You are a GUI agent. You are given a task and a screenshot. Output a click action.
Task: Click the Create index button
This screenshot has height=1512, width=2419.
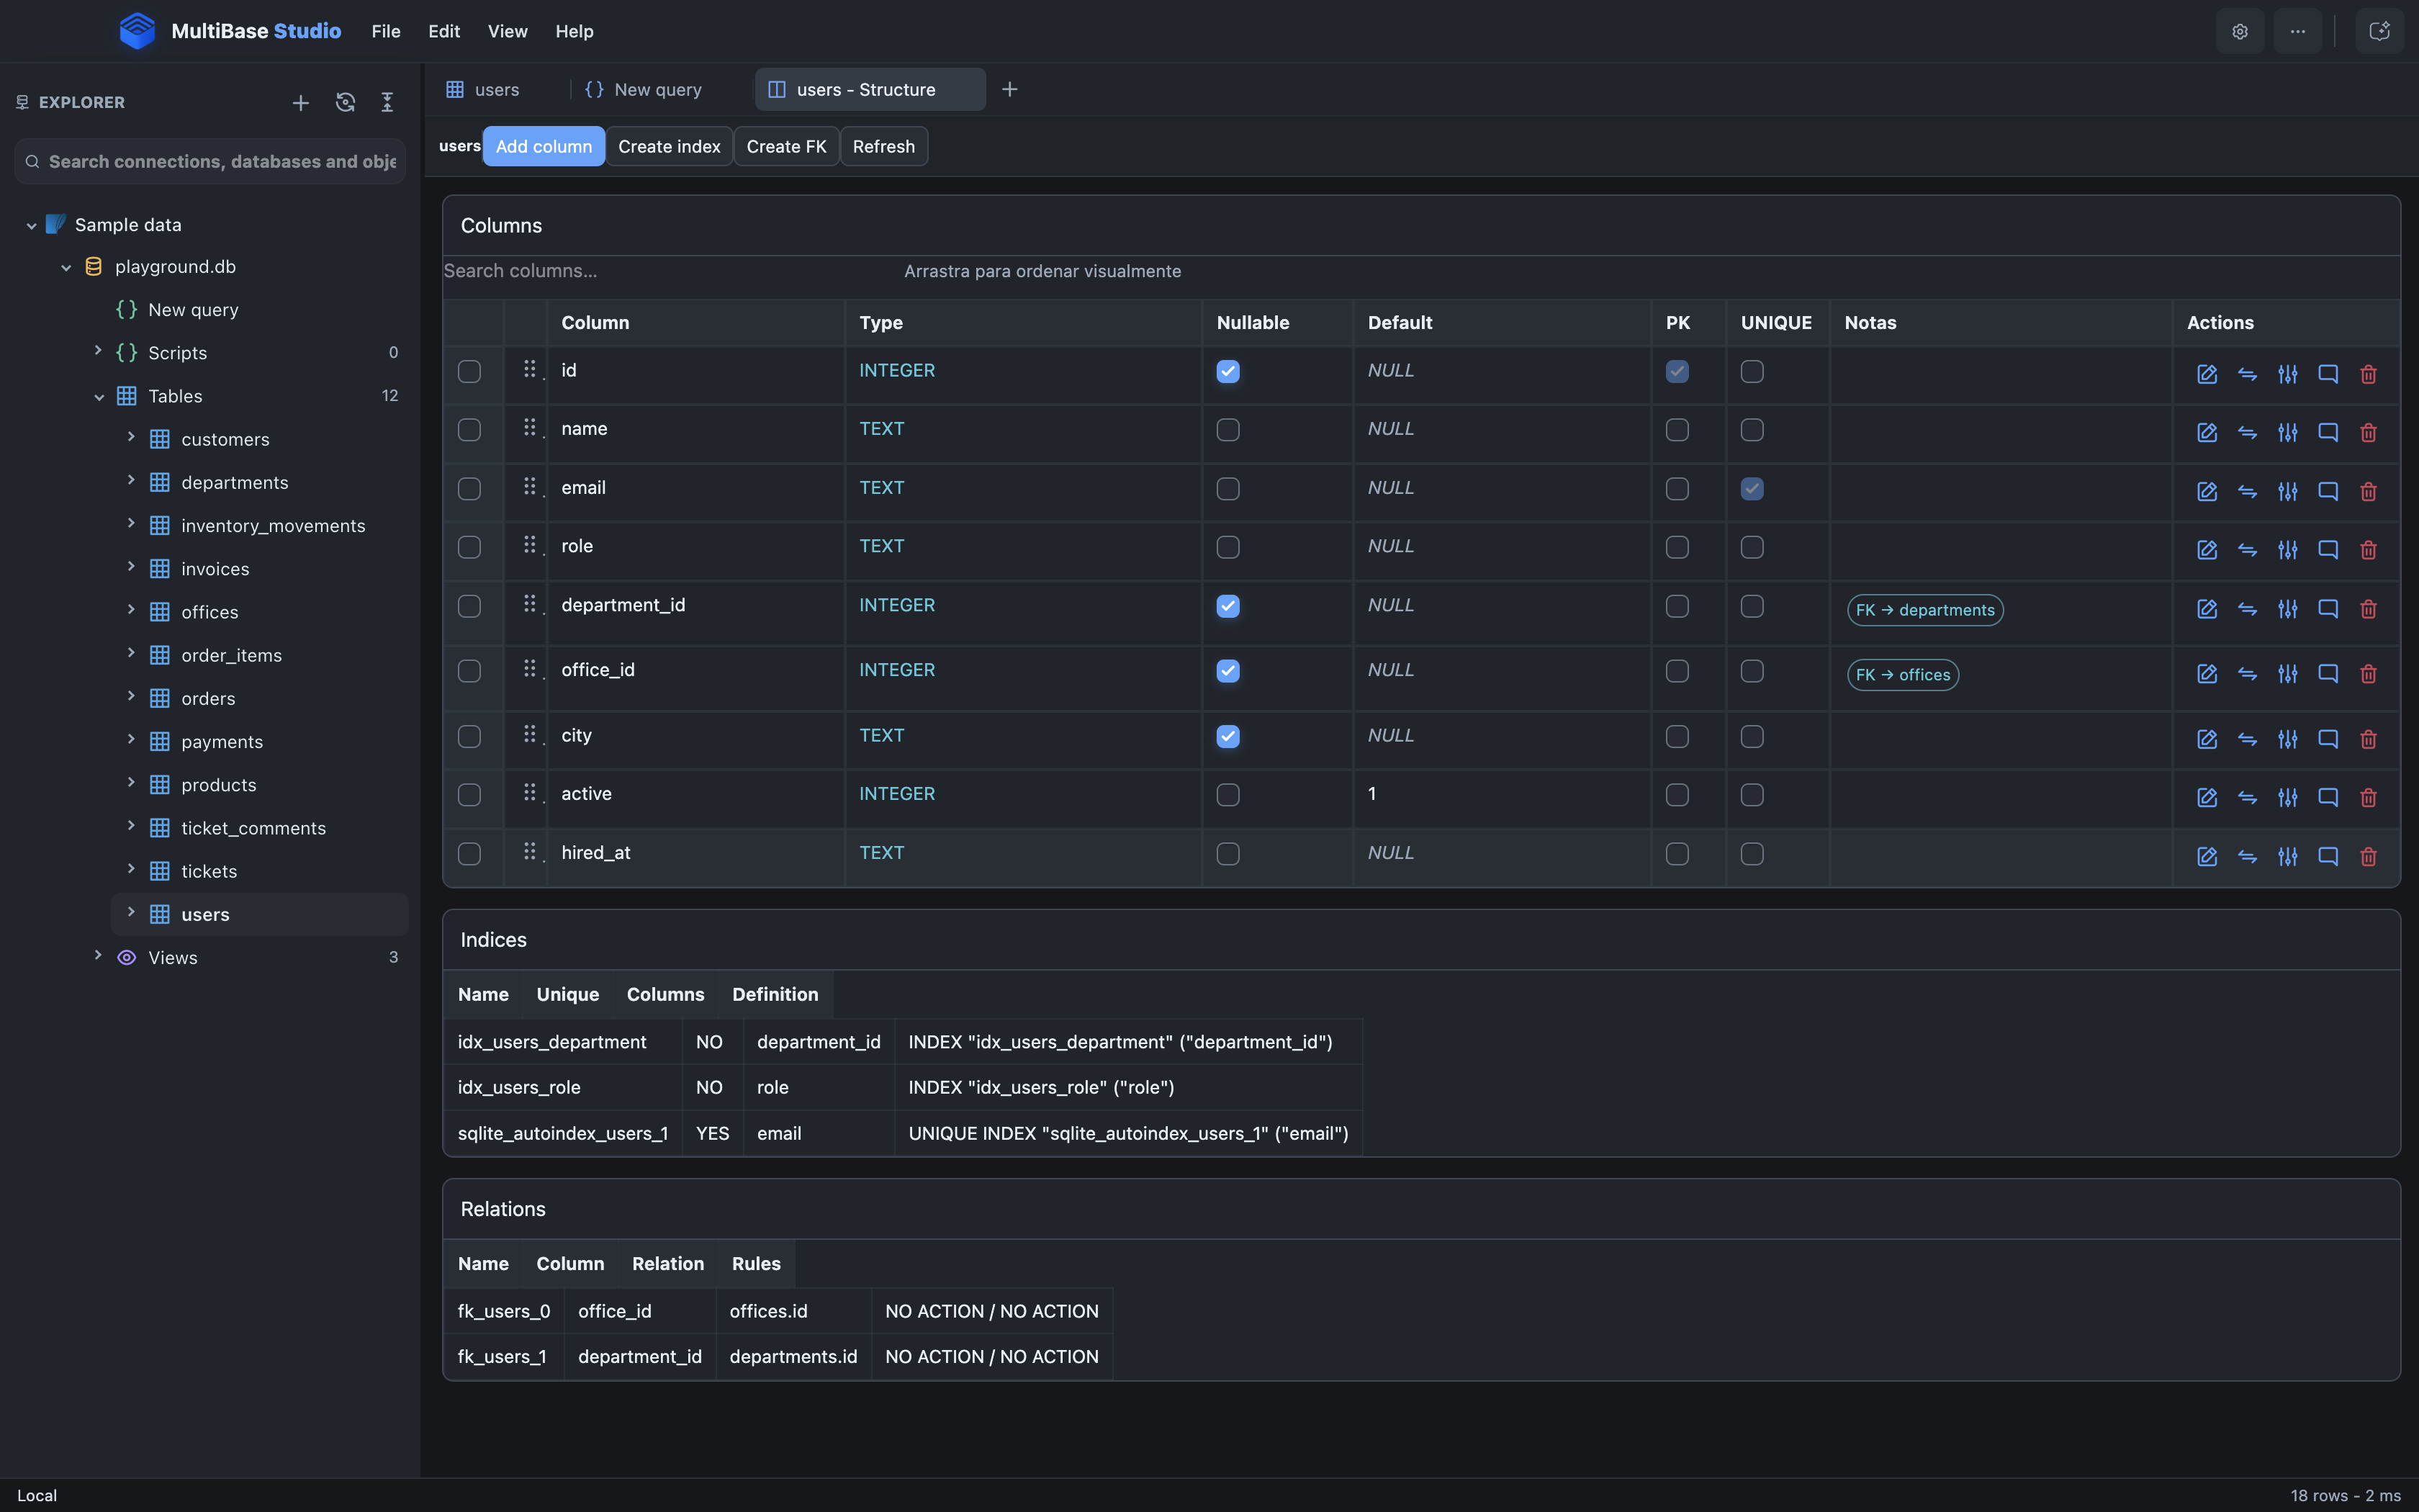(x=669, y=146)
